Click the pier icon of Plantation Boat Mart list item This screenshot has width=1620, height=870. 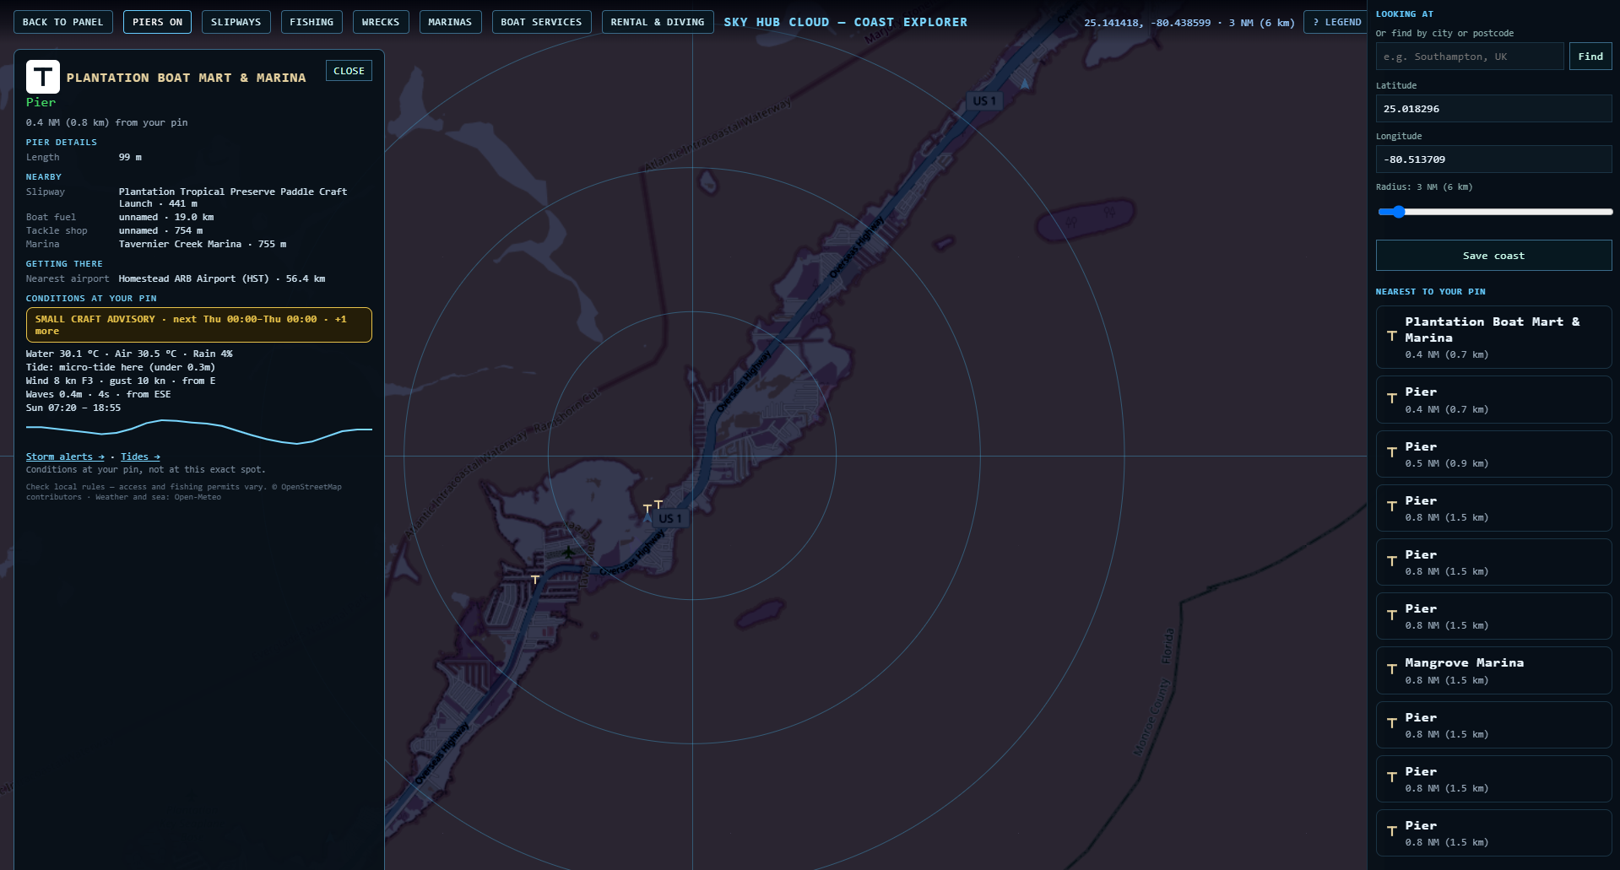point(1391,337)
